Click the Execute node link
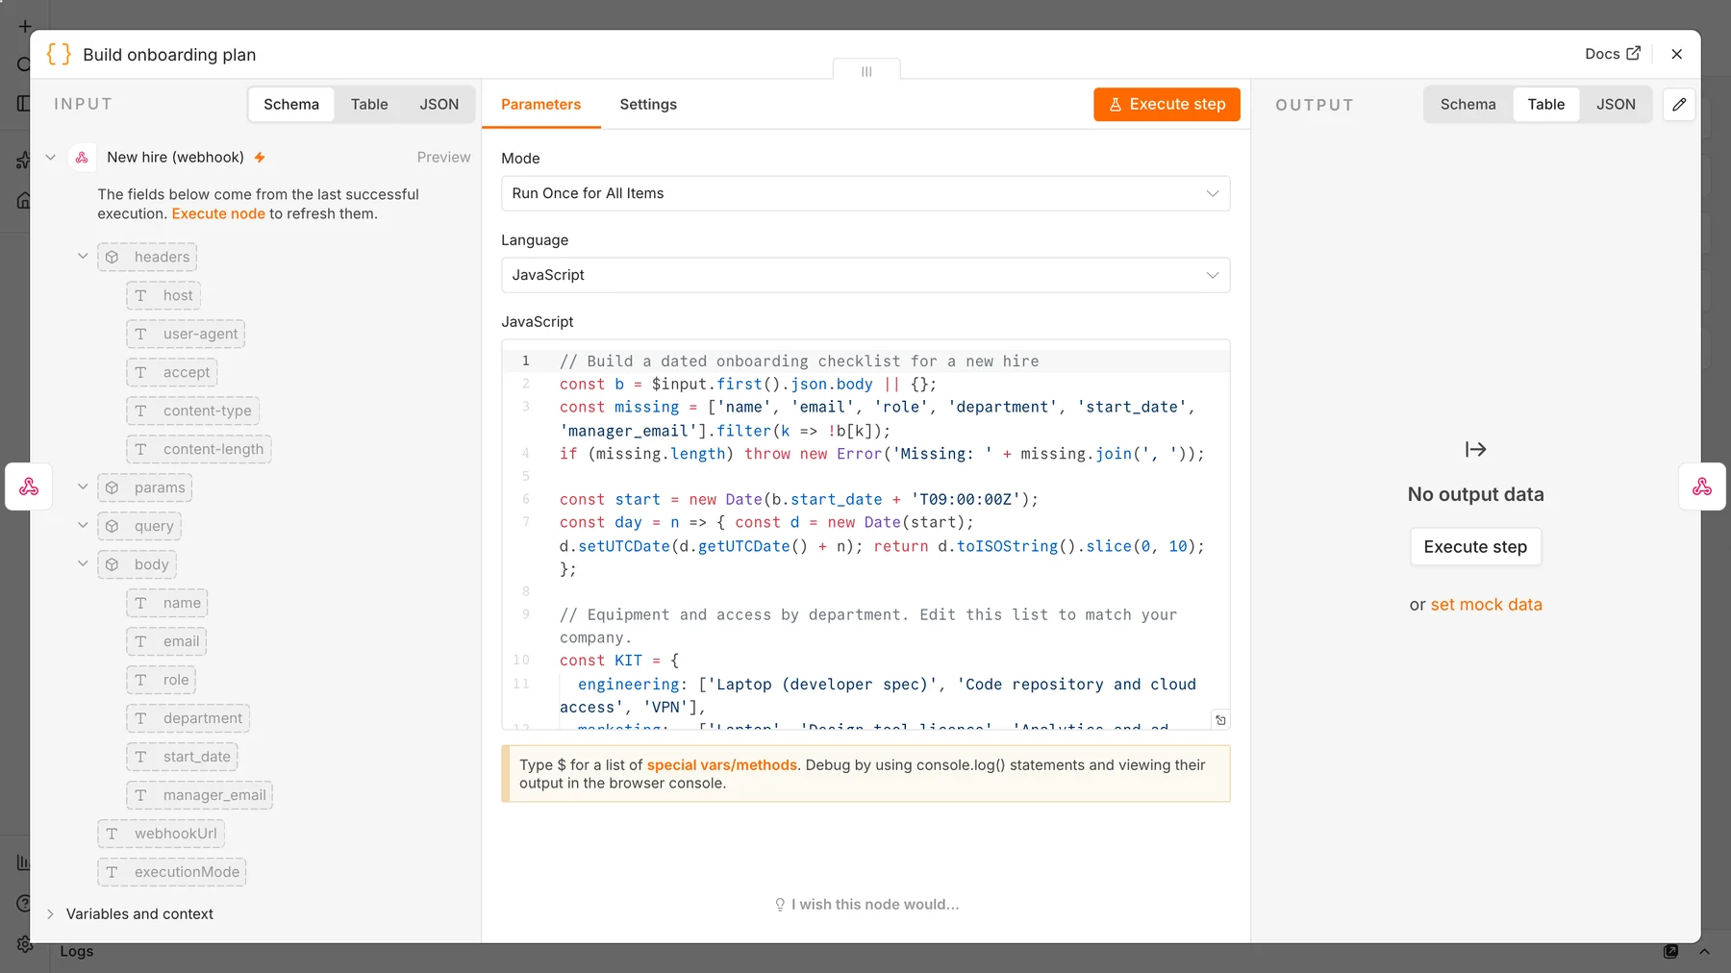The width and height of the screenshot is (1731, 973). tap(218, 213)
